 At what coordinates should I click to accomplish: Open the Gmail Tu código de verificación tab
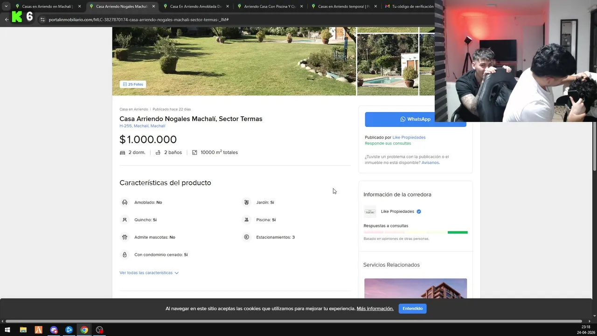click(x=409, y=7)
